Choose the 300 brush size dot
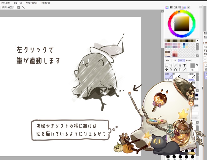The image size is (207, 160). coord(186,157)
